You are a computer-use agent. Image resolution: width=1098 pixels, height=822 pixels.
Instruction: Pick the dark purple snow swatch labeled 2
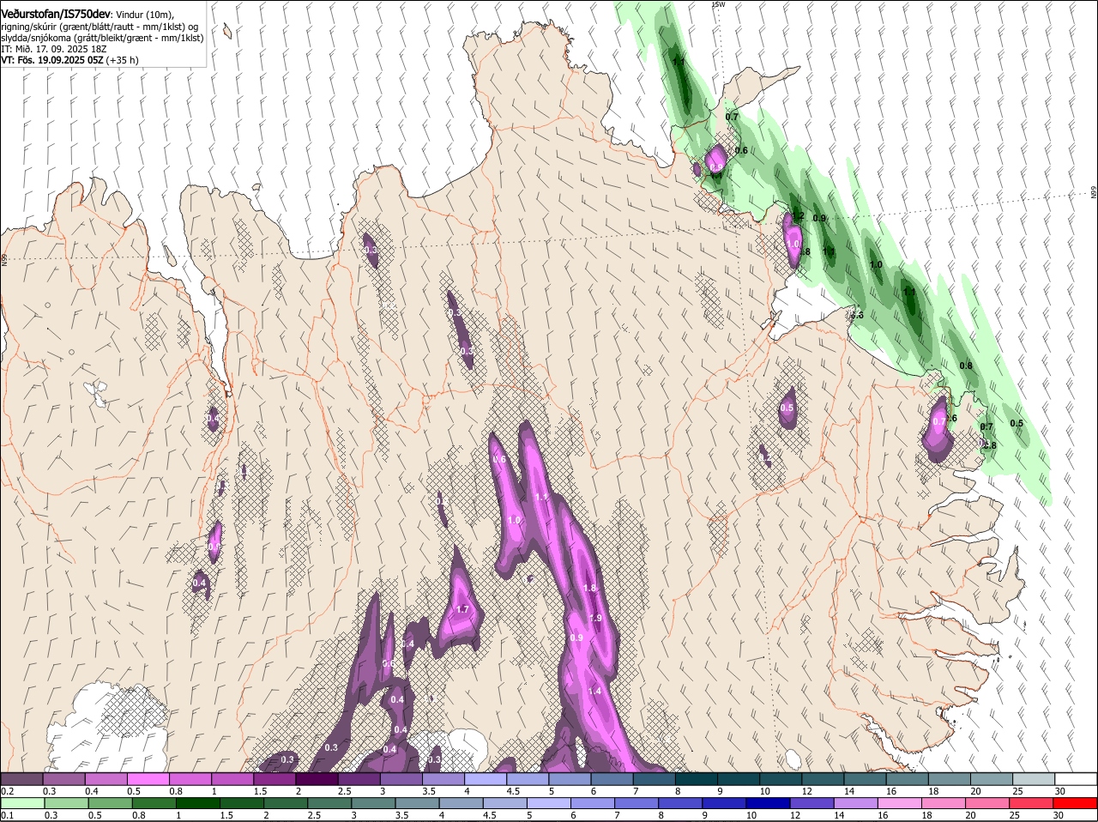(x=317, y=779)
